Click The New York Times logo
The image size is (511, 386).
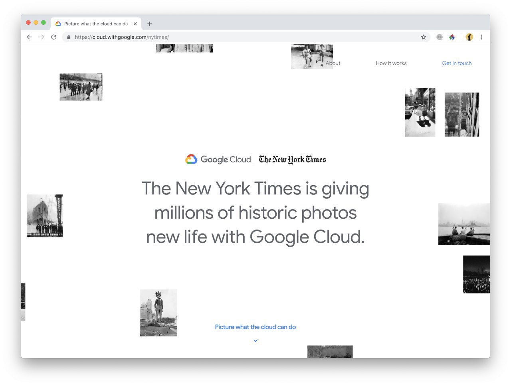[x=292, y=159]
